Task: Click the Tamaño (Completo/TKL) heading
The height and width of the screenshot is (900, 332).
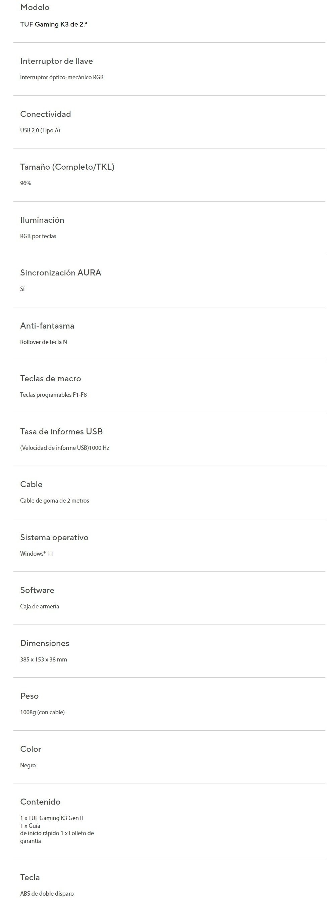Action: [67, 167]
